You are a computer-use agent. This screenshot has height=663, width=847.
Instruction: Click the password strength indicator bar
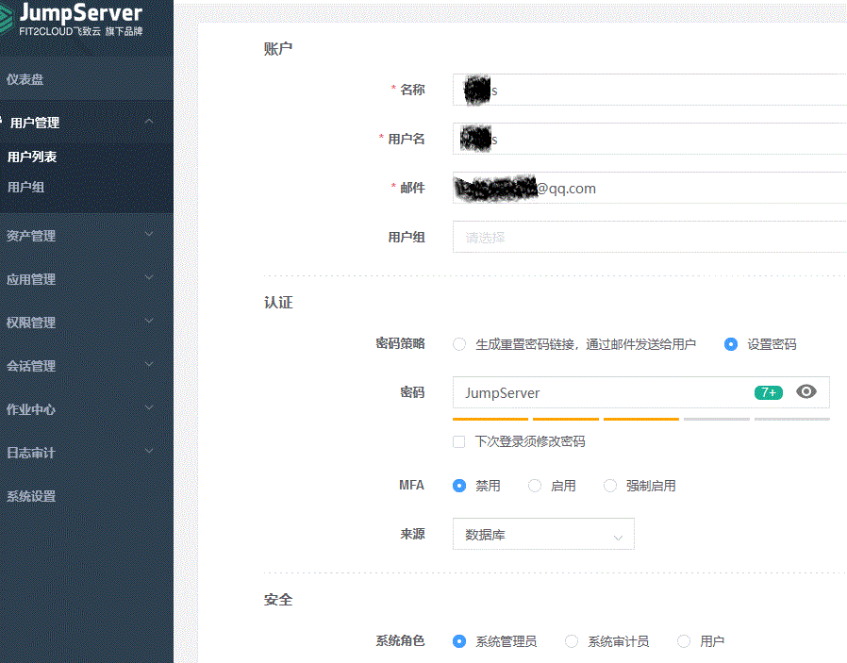tap(640, 418)
